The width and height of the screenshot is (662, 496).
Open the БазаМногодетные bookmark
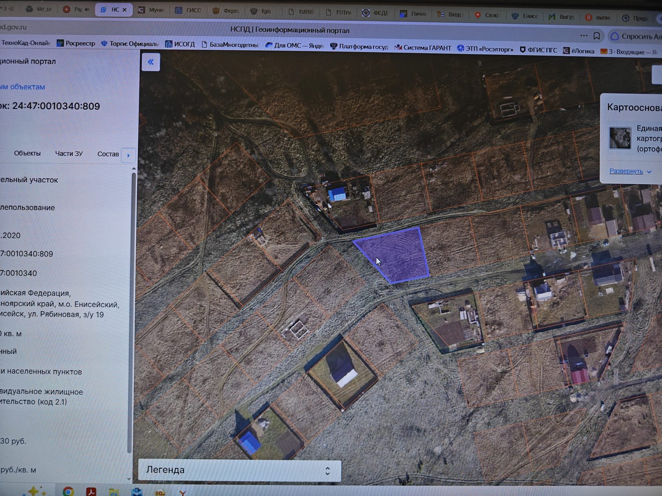[x=230, y=45]
